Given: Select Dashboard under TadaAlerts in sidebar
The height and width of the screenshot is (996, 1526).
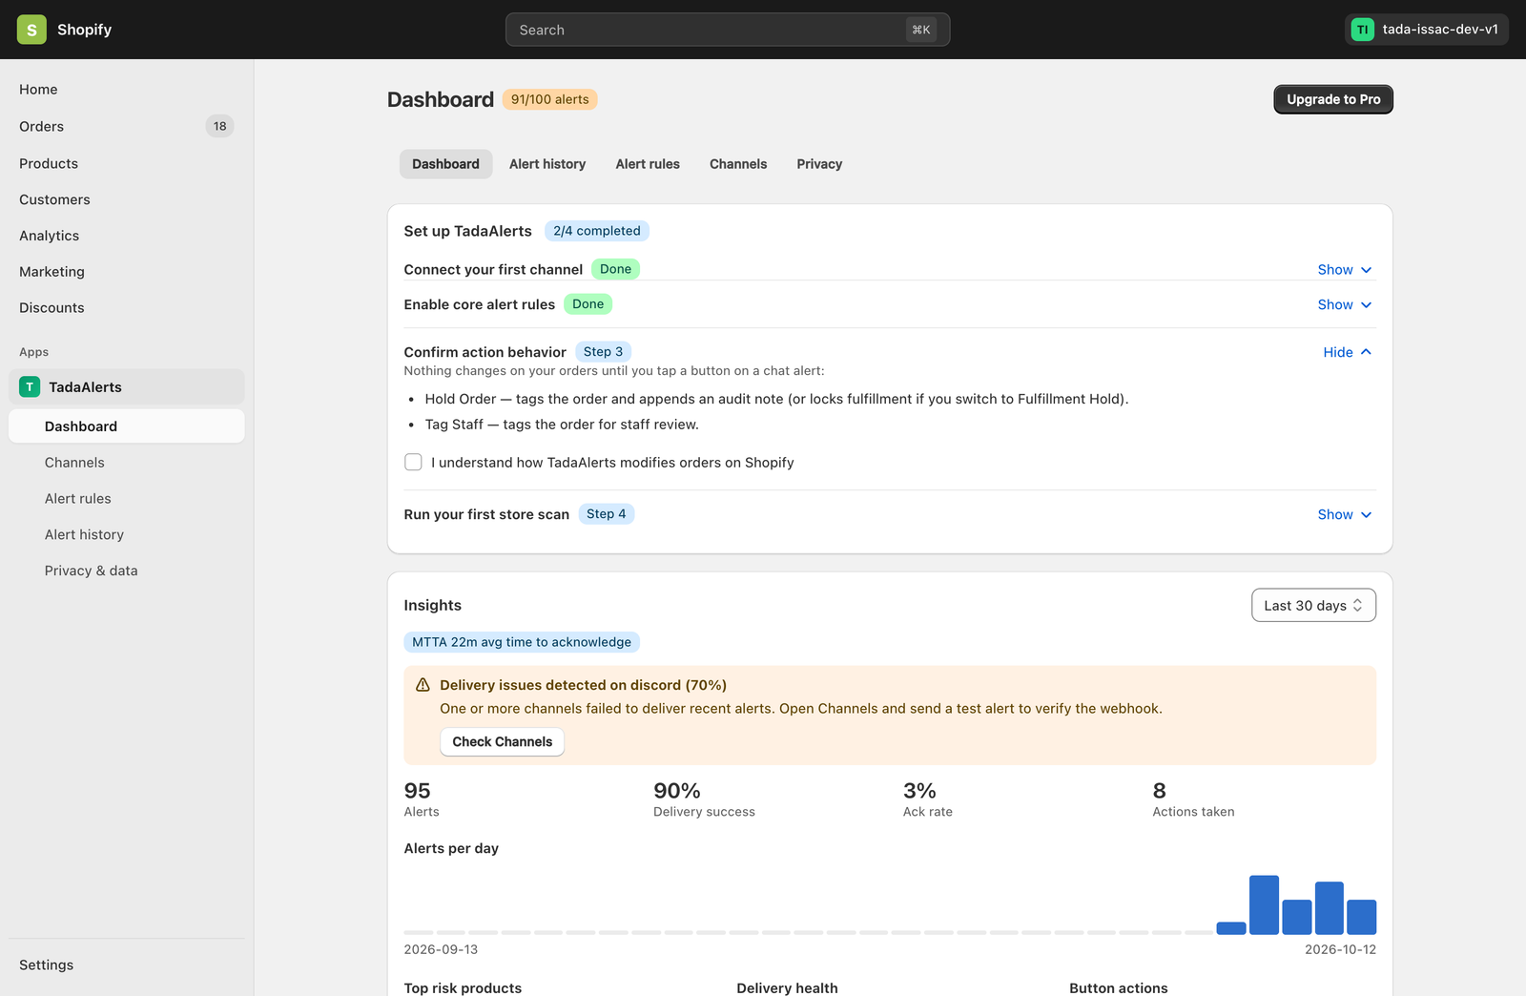Looking at the screenshot, I should (126, 426).
